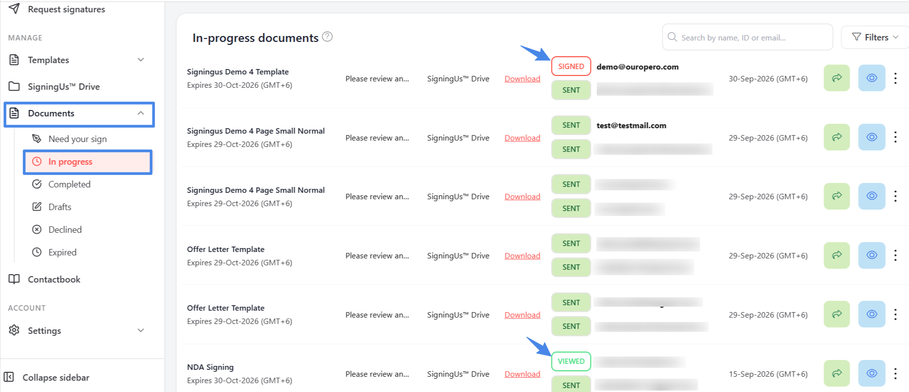The image size is (909, 392).
Task: Open the Contactbook page
Action: point(44,279)
